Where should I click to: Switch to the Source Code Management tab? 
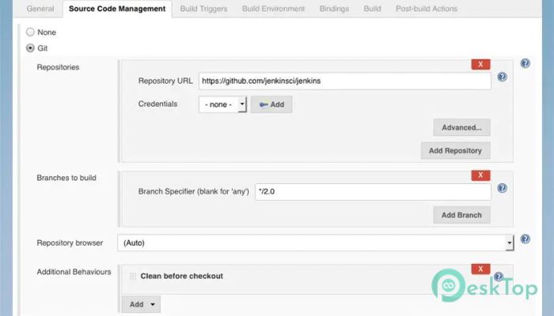click(117, 9)
